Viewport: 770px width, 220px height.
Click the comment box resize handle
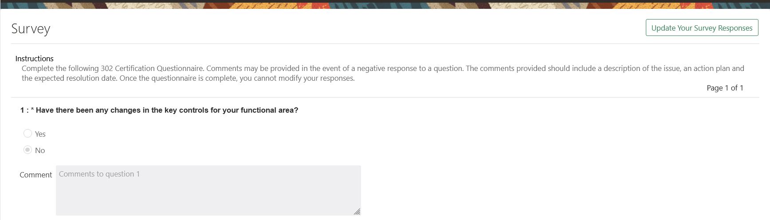pos(357,212)
